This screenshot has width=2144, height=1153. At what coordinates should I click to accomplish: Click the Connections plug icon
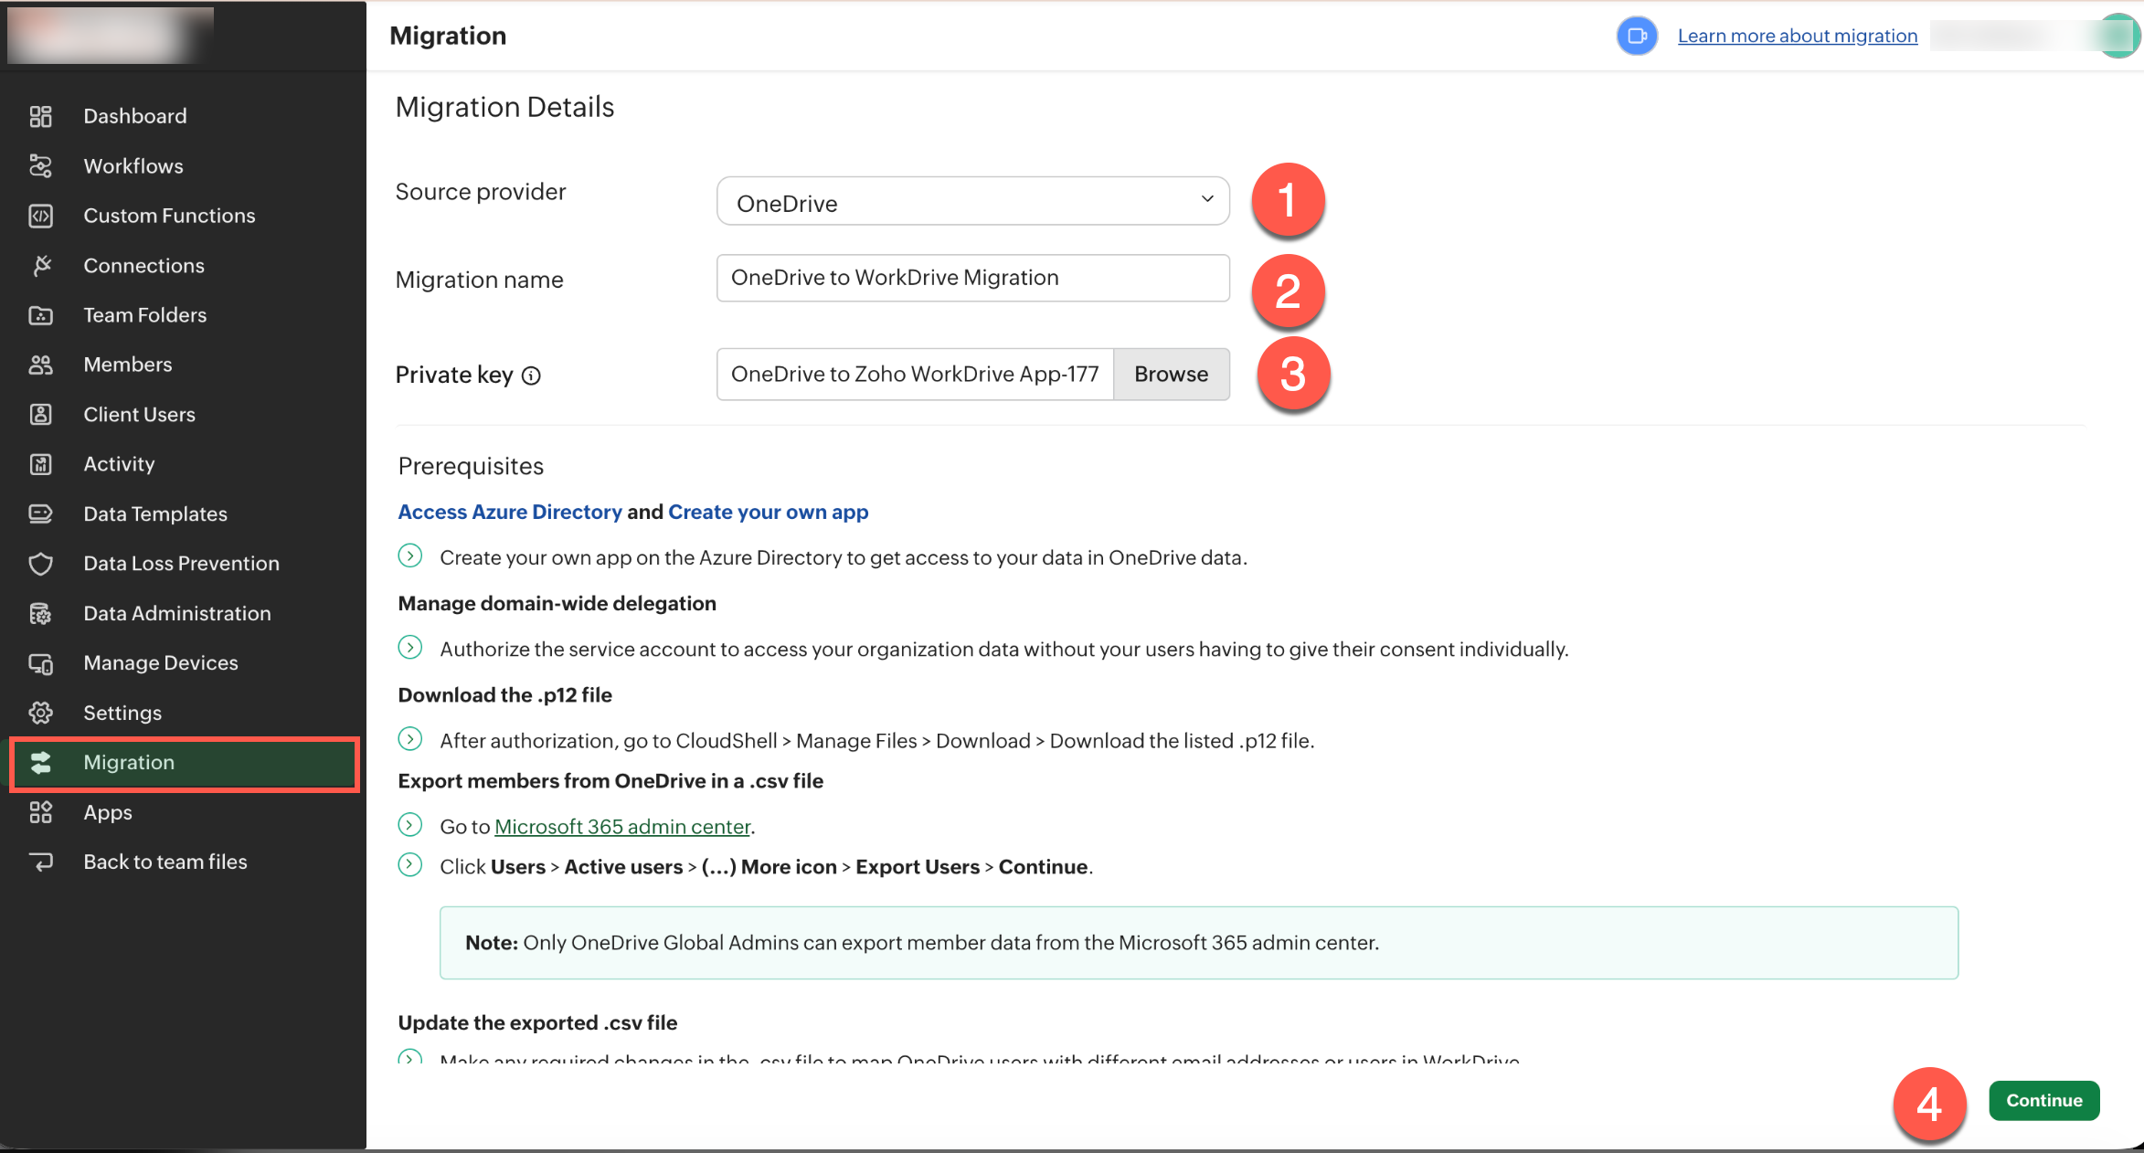[x=40, y=266]
